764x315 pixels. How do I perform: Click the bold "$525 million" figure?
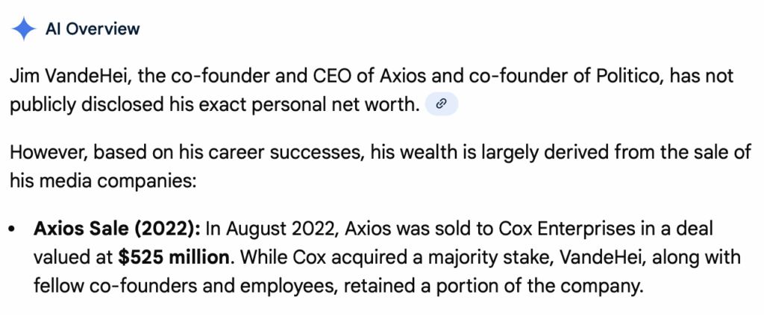click(175, 258)
